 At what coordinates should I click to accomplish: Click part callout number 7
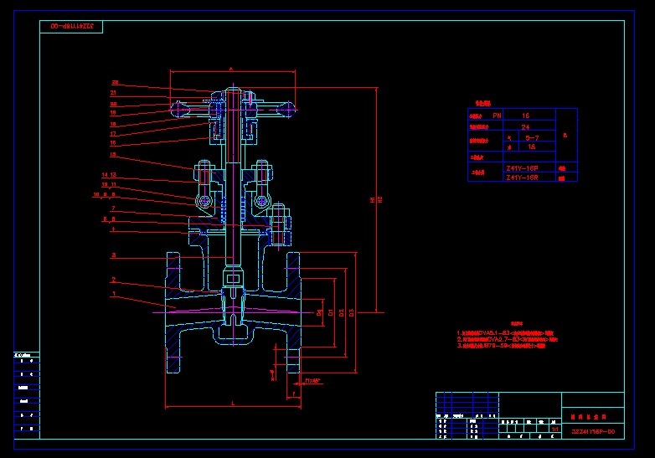tap(113, 207)
